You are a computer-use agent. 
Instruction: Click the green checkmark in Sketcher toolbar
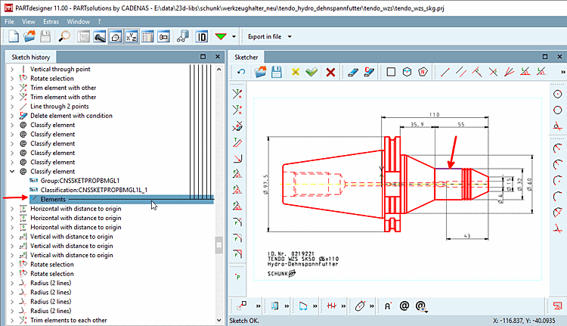pos(311,72)
